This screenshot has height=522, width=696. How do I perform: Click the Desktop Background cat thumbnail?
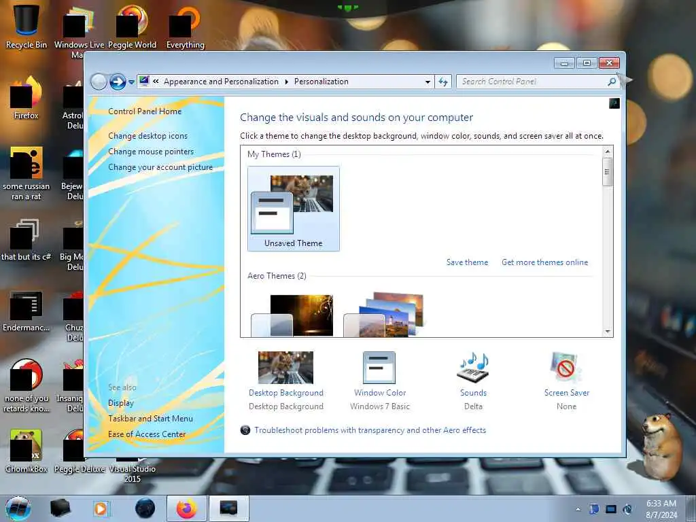[285, 368]
